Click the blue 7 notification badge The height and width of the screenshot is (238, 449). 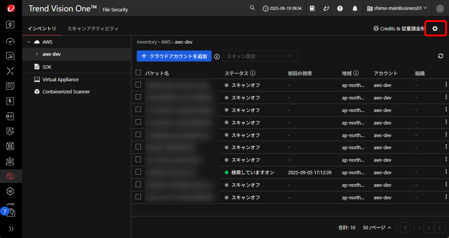5,212
